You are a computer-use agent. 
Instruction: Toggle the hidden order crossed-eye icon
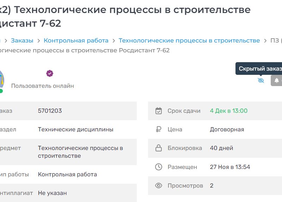coord(261,80)
